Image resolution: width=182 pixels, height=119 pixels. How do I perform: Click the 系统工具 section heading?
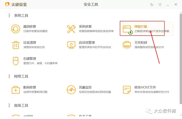[21, 16]
